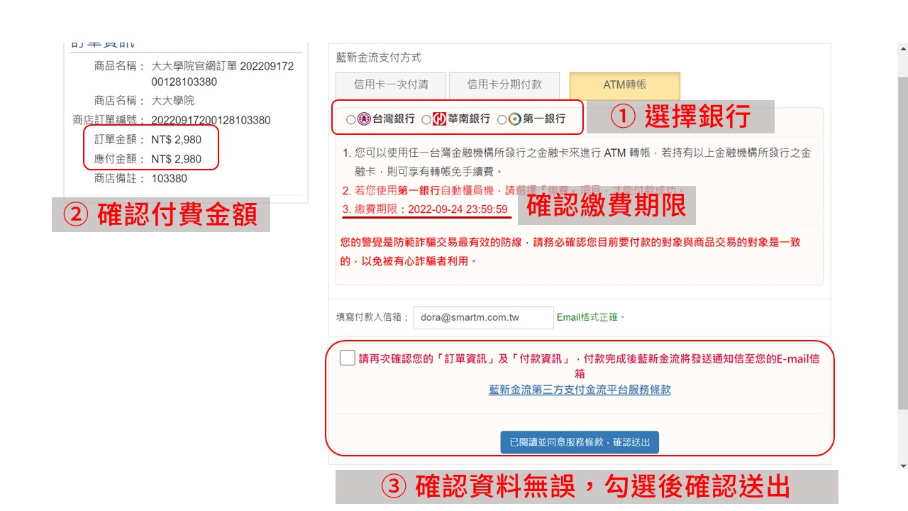
Task: Click the payer email input field
Action: (484, 317)
